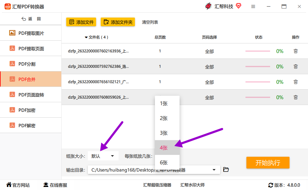
Task: Delete the dzfp_26322000007656102121 file row
Action: [x=296, y=82]
